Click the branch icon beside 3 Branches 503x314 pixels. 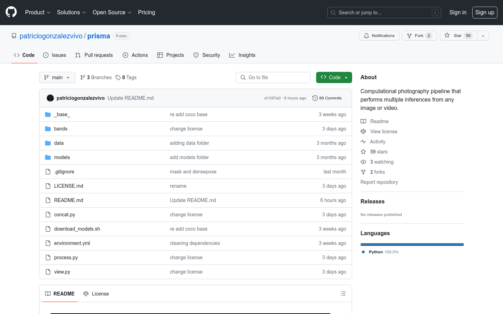click(83, 77)
